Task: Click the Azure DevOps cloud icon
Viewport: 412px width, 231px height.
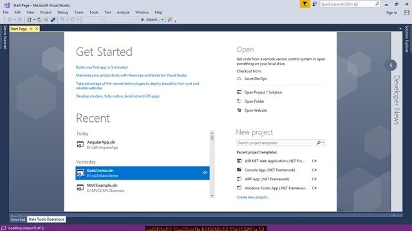Action: tap(239, 78)
